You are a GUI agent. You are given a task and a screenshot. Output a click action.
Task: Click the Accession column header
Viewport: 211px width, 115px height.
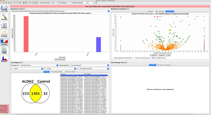pos(72,74)
